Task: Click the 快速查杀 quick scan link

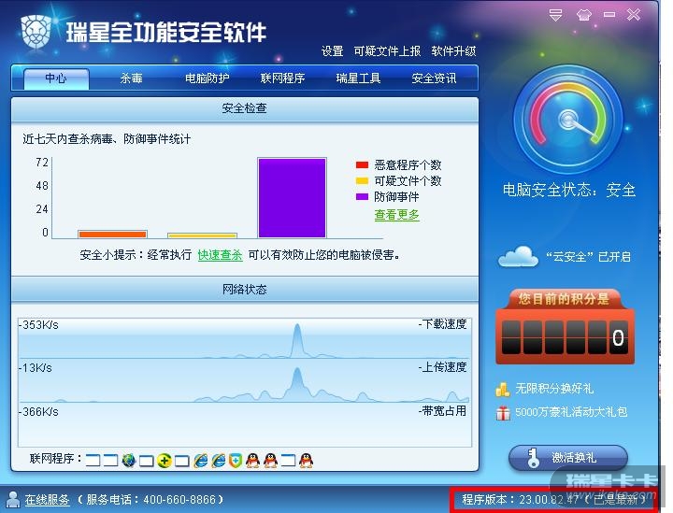Action: tap(220, 255)
